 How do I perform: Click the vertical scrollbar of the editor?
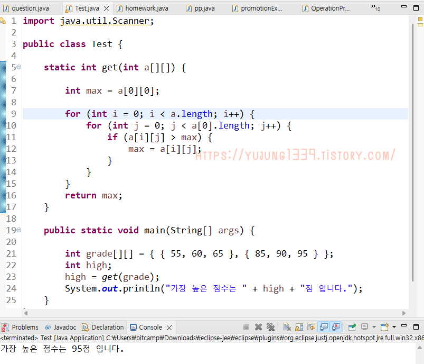(413, 152)
